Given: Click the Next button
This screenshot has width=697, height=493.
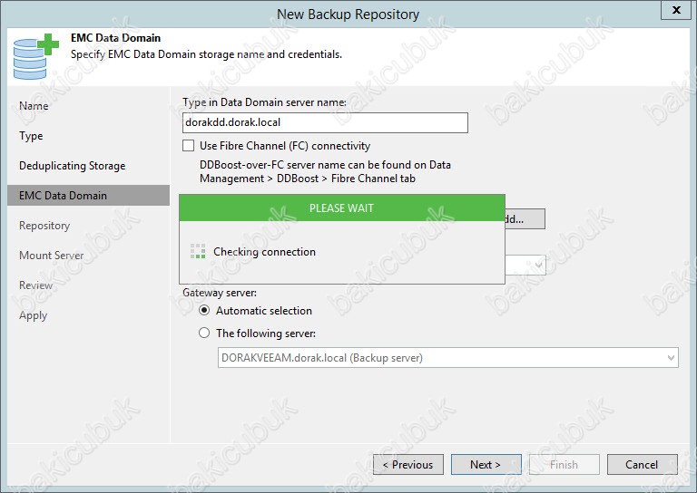Looking at the screenshot, I should click(x=486, y=465).
